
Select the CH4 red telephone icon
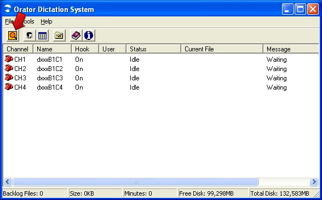pos(9,87)
